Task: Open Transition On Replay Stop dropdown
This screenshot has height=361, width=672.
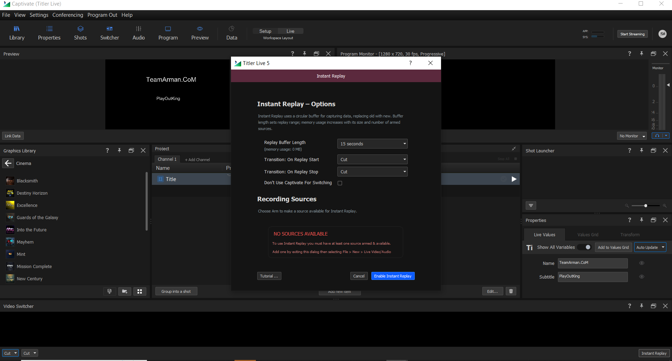Action: 372,172
